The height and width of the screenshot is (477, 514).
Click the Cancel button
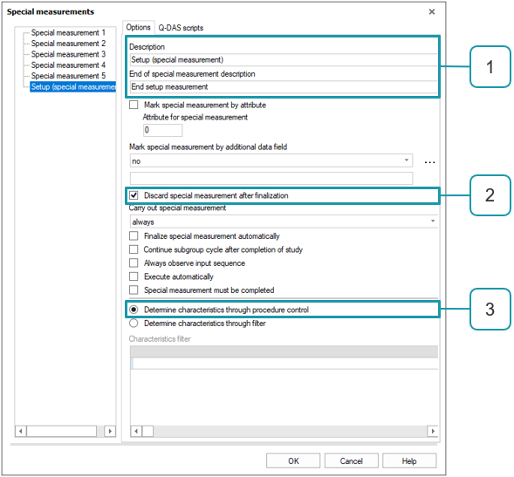click(x=351, y=461)
